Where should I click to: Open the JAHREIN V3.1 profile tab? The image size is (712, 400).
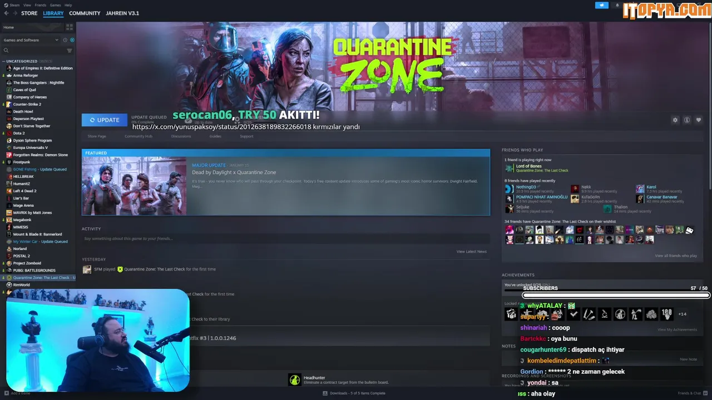(122, 13)
